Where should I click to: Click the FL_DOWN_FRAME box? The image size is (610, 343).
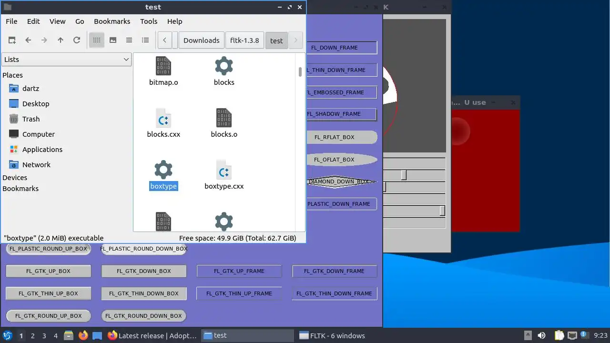click(341, 48)
